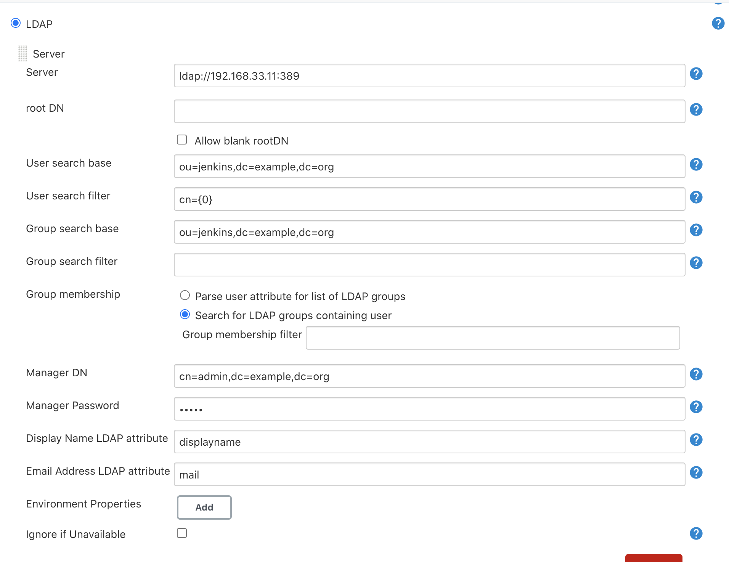Show help for root DN field

tap(696, 109)
